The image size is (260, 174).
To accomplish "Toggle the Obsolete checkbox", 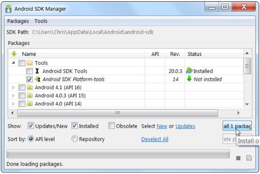I will point(112,126).
